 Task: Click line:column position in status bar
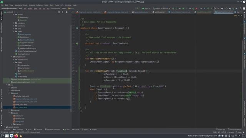click(x=214, y=132)
